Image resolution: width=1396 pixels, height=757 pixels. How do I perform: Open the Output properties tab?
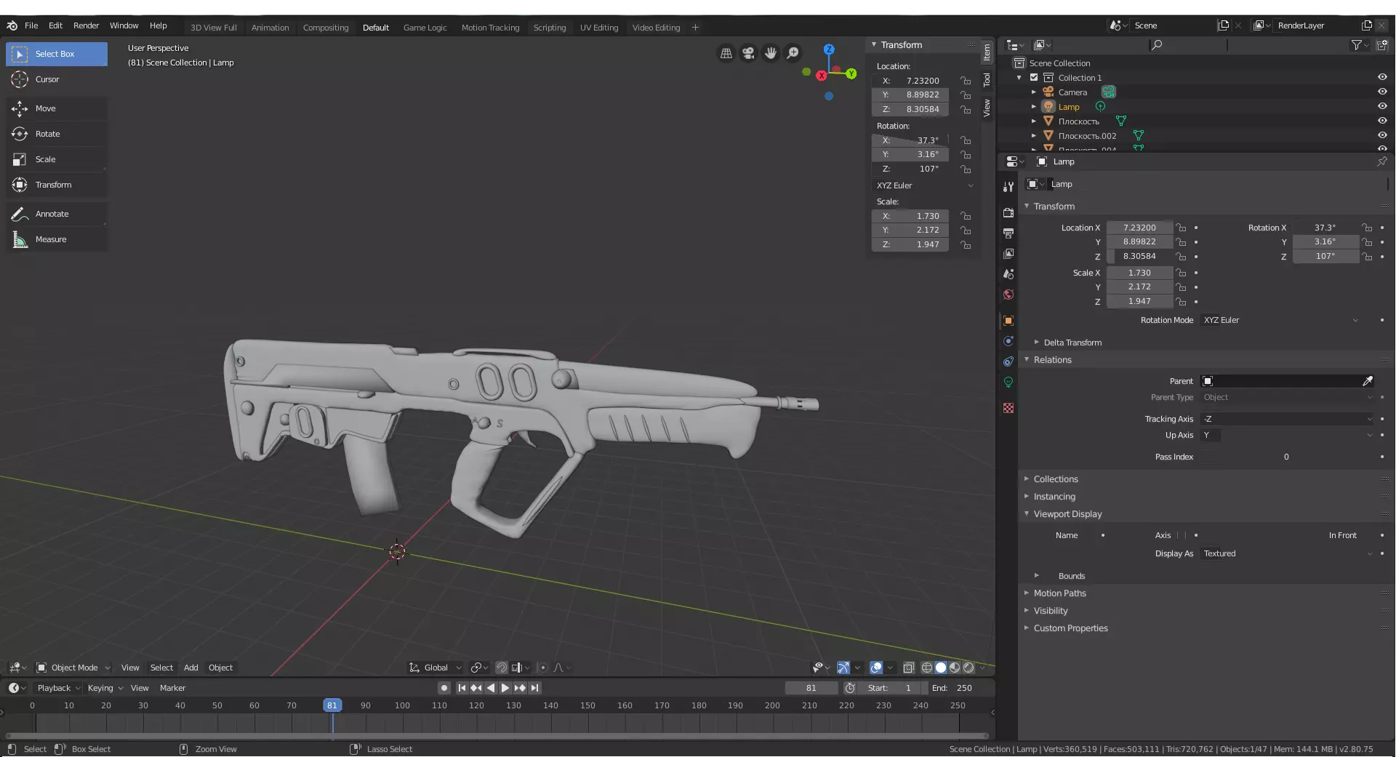pyautogui.click(x=1008, y=233)
